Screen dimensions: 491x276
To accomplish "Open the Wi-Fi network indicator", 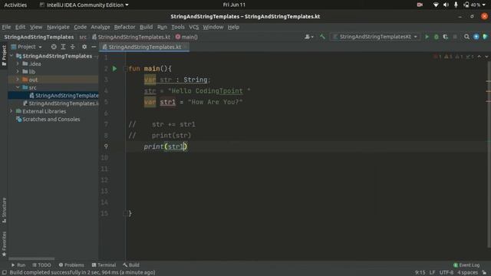I will 436,5.
